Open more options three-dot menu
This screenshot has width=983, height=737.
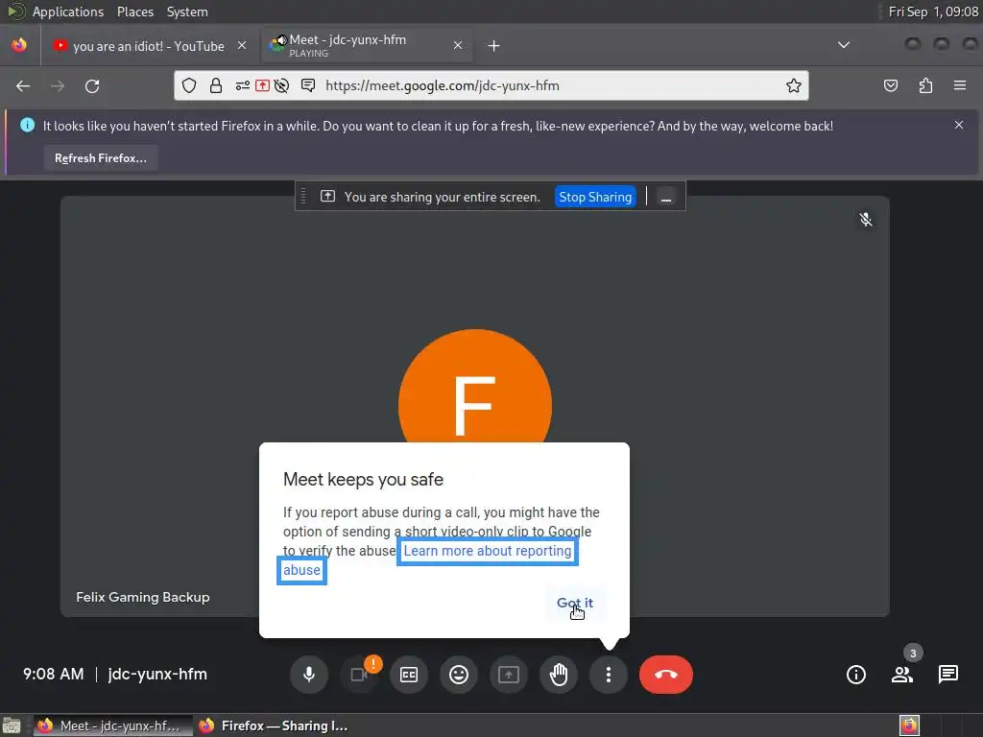[608, 675]
